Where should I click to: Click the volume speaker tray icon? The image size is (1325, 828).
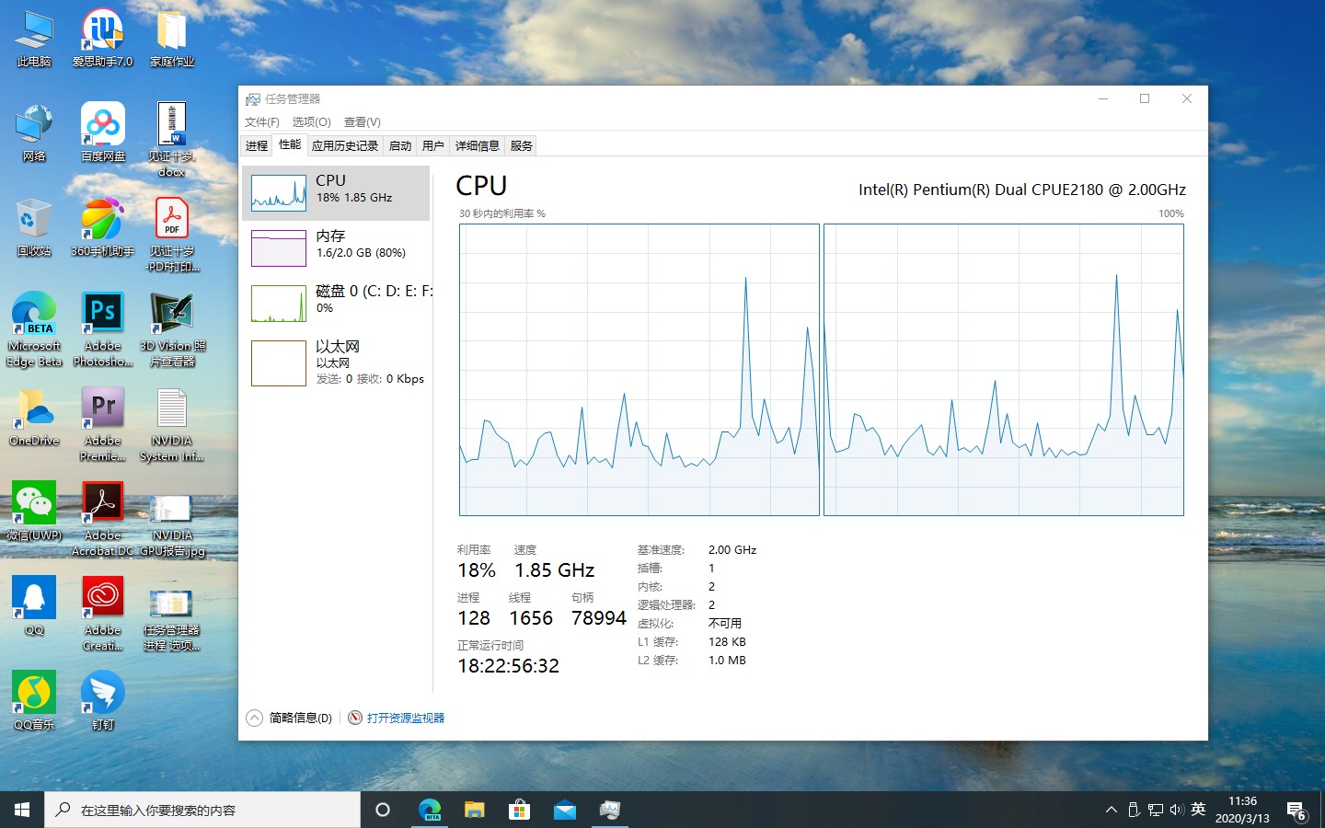[x=1177, y=810]
